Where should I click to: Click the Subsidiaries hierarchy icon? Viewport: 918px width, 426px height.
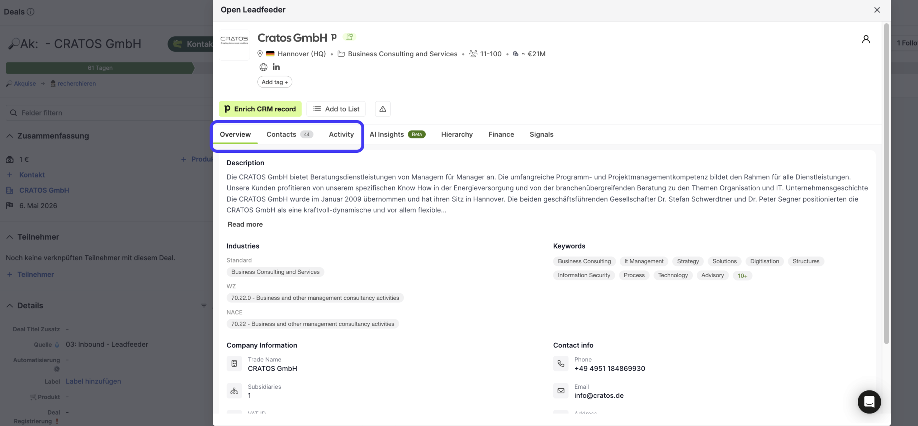pyautogui.click(x=234, y=391)
